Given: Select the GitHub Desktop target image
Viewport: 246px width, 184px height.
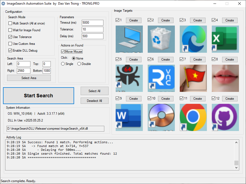Looking at the screenshot, I should pyautogui.click(x=225, y=117).
